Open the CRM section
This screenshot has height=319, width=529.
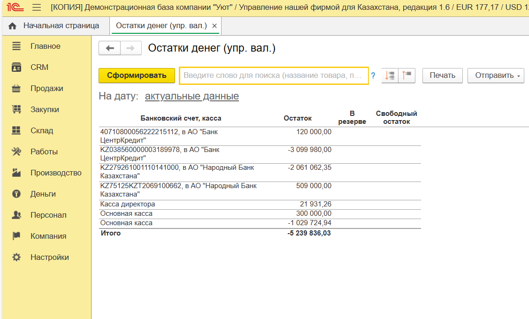tap(39, 68)
